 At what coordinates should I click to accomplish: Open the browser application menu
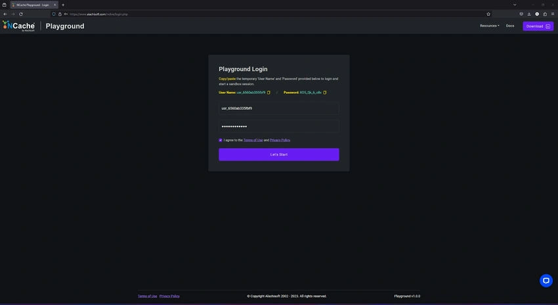(553, 14)
